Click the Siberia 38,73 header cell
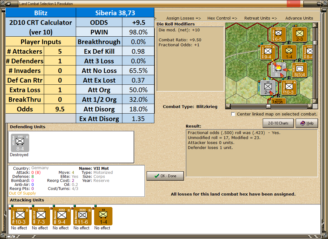The width and height of the screenshot is (328, 239). (115, 13)
